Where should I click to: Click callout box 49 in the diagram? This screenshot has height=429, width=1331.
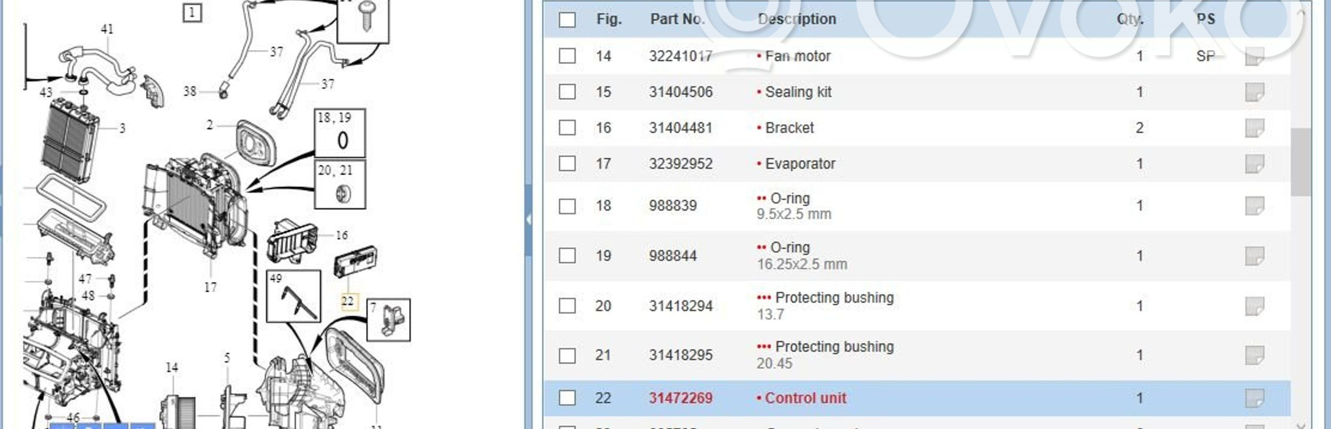(x=293, y=296)
